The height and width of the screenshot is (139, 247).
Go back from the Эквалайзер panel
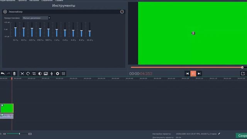[5, 12]
